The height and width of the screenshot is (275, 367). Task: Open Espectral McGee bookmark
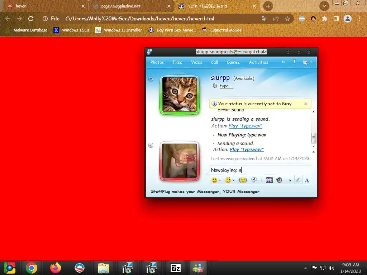point(222,30)
